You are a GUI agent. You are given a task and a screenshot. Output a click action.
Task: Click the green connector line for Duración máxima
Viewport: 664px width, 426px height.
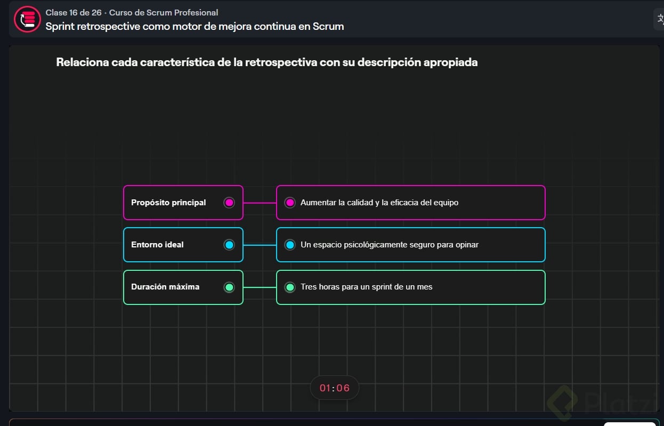pyautogui.click(x=260, y=287)
